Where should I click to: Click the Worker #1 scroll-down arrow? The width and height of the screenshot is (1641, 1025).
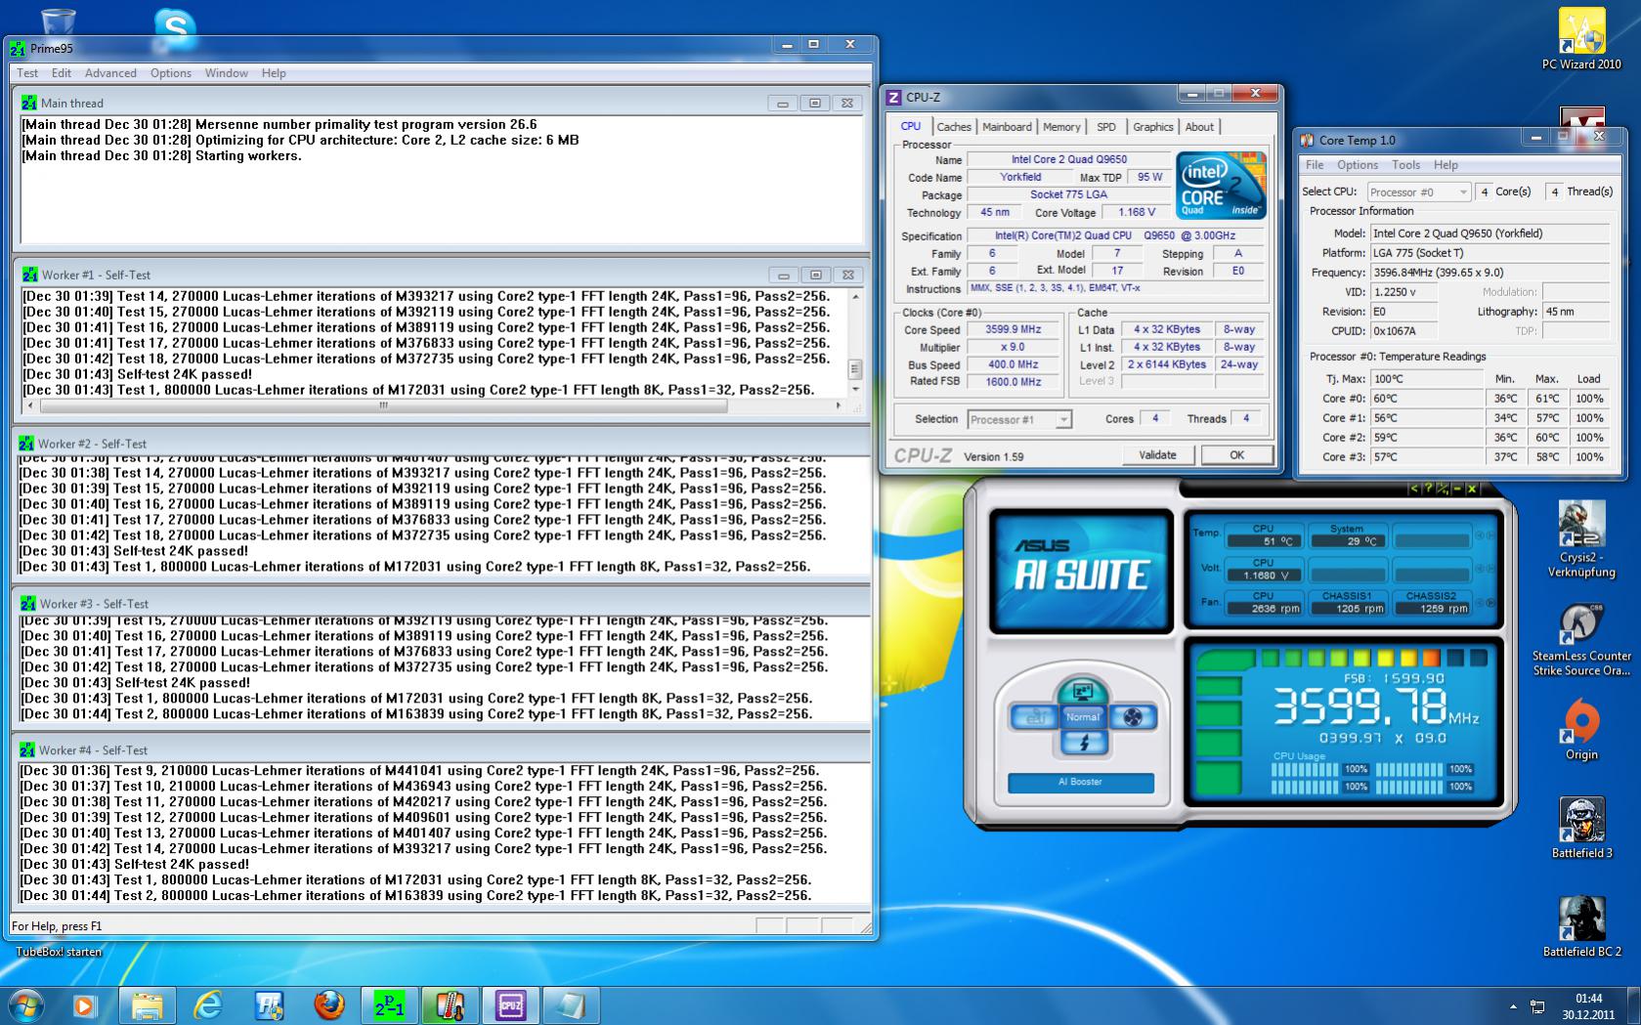pyautogui.click(x=856, y=389)
